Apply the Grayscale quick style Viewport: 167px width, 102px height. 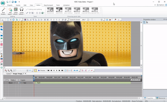(x=77, y=11)
